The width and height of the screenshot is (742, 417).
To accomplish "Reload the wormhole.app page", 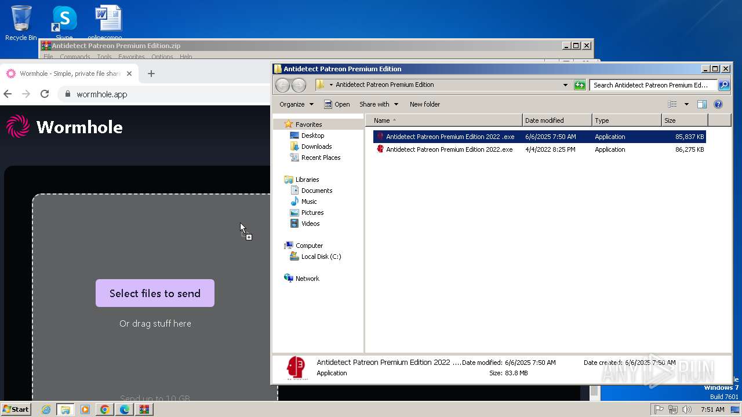I will click(45, 94).
